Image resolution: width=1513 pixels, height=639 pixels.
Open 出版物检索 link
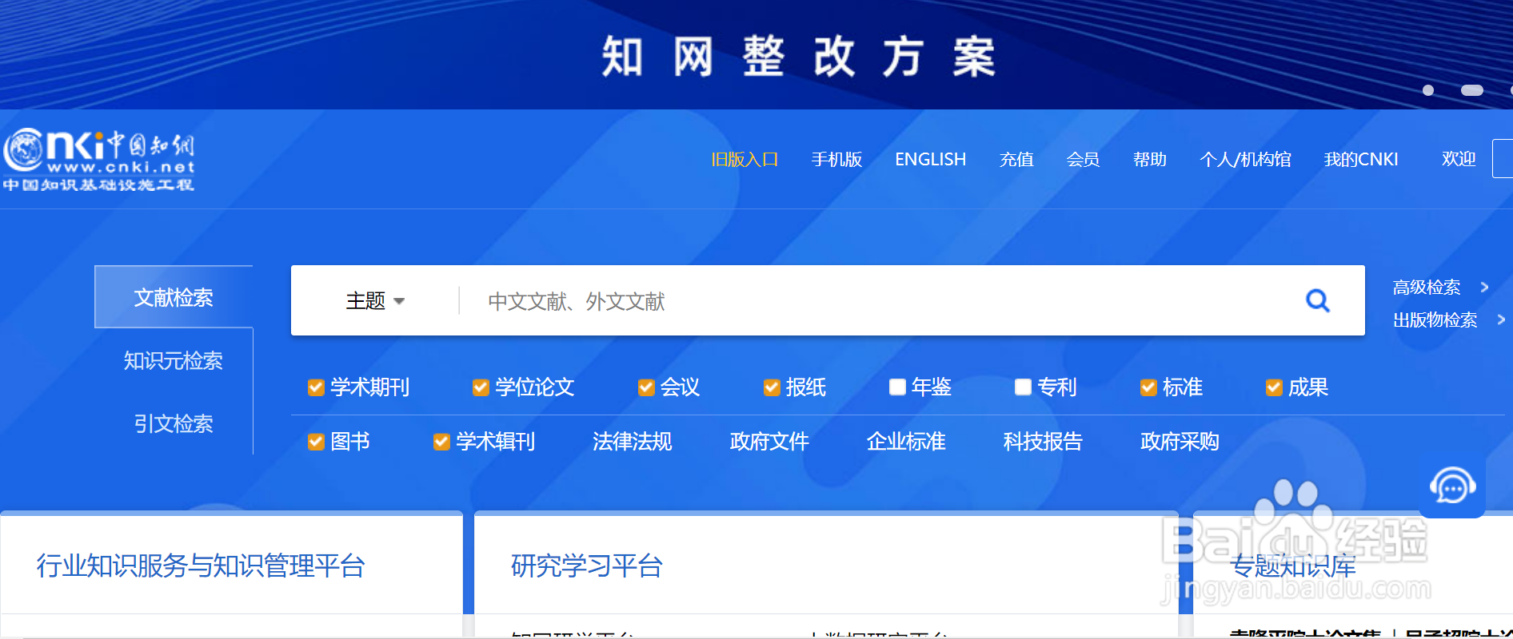coord(1435,320)
